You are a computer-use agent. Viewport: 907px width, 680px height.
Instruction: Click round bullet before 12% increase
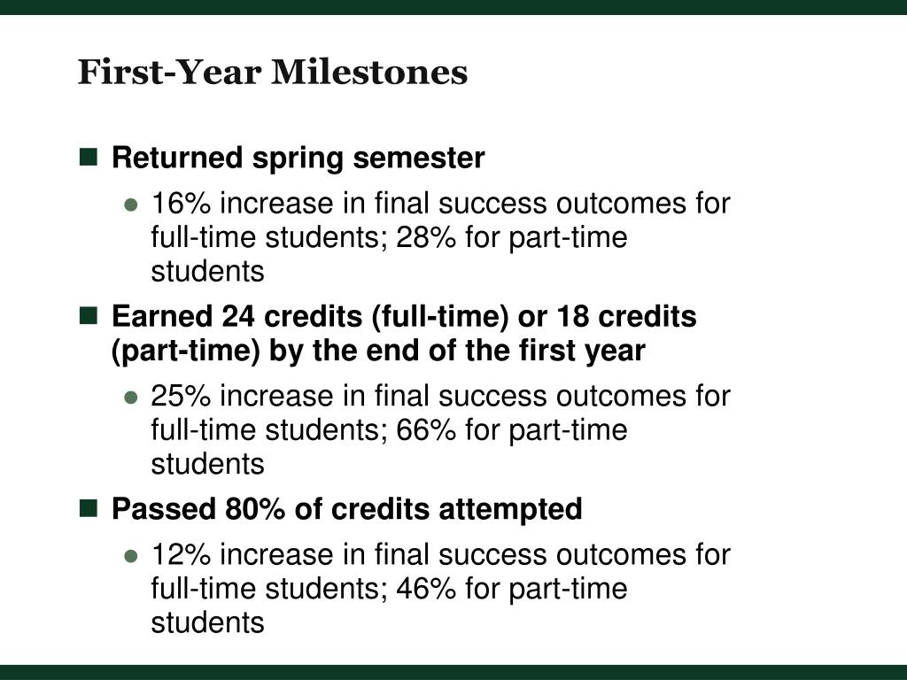pyautogui.click(x=131, y=556)
